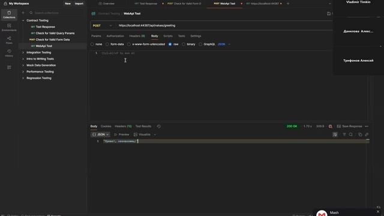Screen dimensions: 384x216
Task: Copy the response body with copy icon
Action: (360, 134)
